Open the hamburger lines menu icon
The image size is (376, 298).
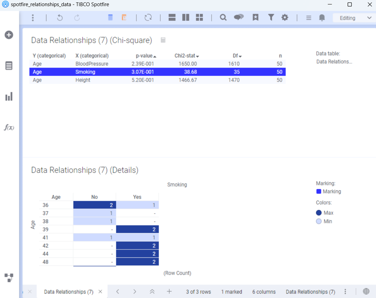point(309,18)
